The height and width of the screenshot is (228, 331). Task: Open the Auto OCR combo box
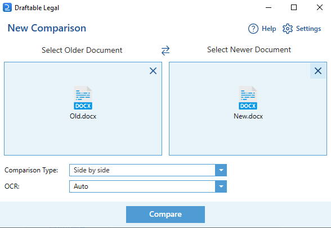[x=148, y=186]
